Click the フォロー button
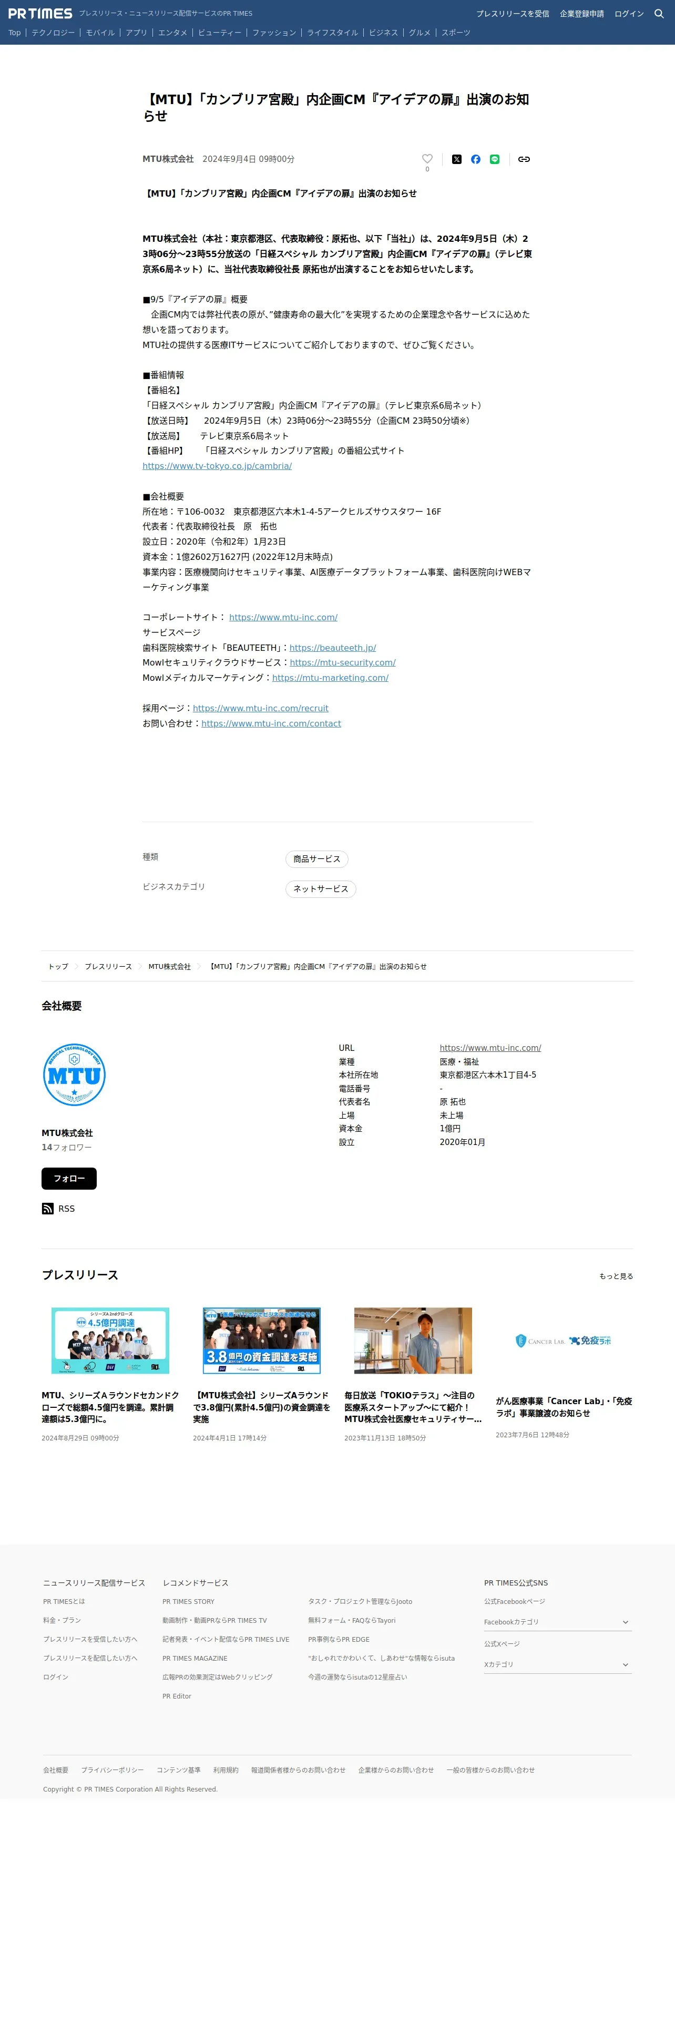675x2025 pixels. tap(69, 1179)
